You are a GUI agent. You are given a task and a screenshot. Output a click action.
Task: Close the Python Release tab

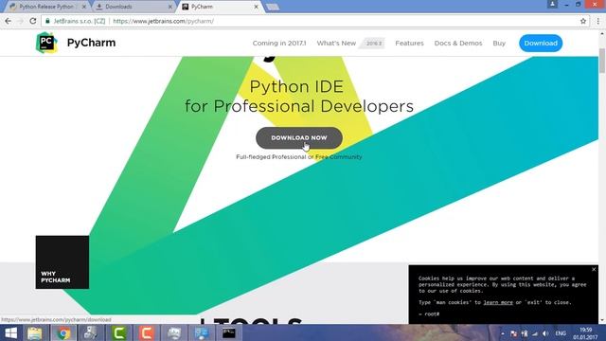coord(84,7)
